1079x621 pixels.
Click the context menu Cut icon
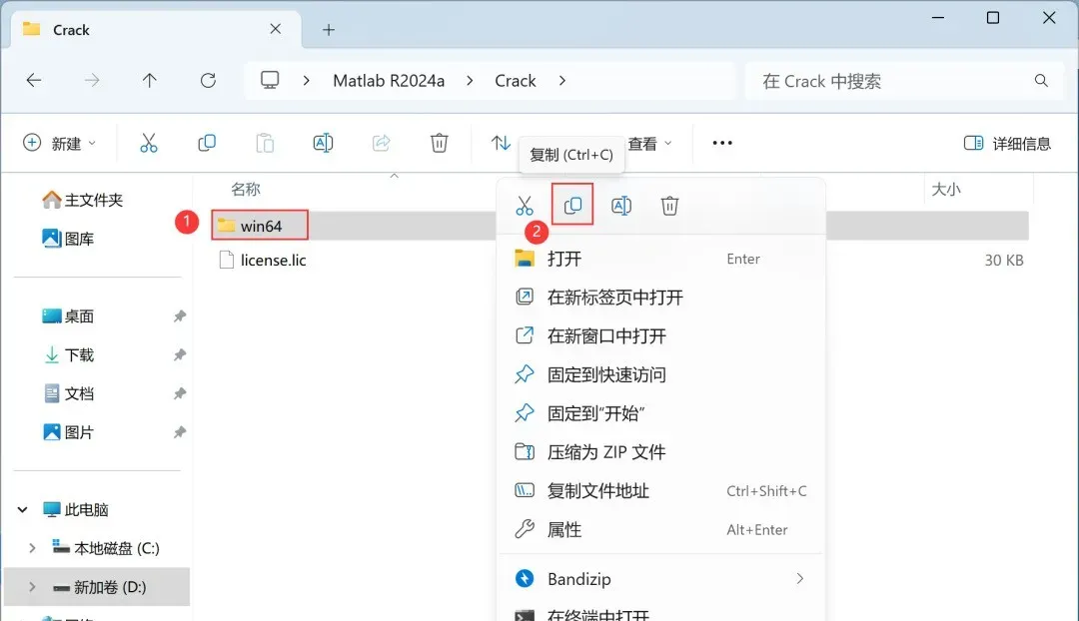pos(525,206)
